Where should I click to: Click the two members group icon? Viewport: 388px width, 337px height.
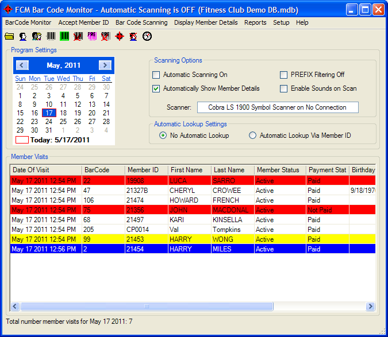(x=37, y=36)
